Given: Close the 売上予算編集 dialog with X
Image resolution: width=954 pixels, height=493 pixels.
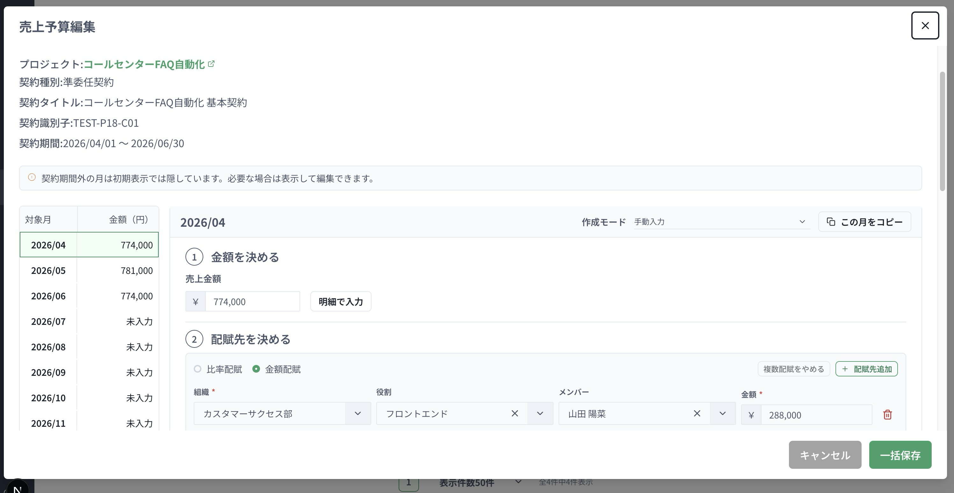Looking at the screenshot, I should pyautogui.click(x=925, y=25).
